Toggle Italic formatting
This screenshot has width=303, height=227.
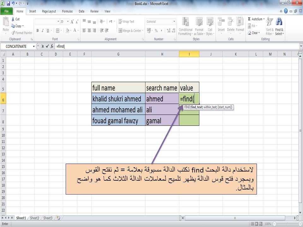click(x=43, y=31)
